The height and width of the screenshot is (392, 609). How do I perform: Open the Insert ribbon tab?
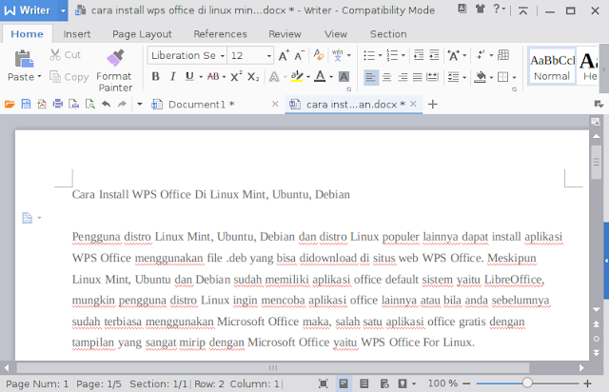click(77, 34)
